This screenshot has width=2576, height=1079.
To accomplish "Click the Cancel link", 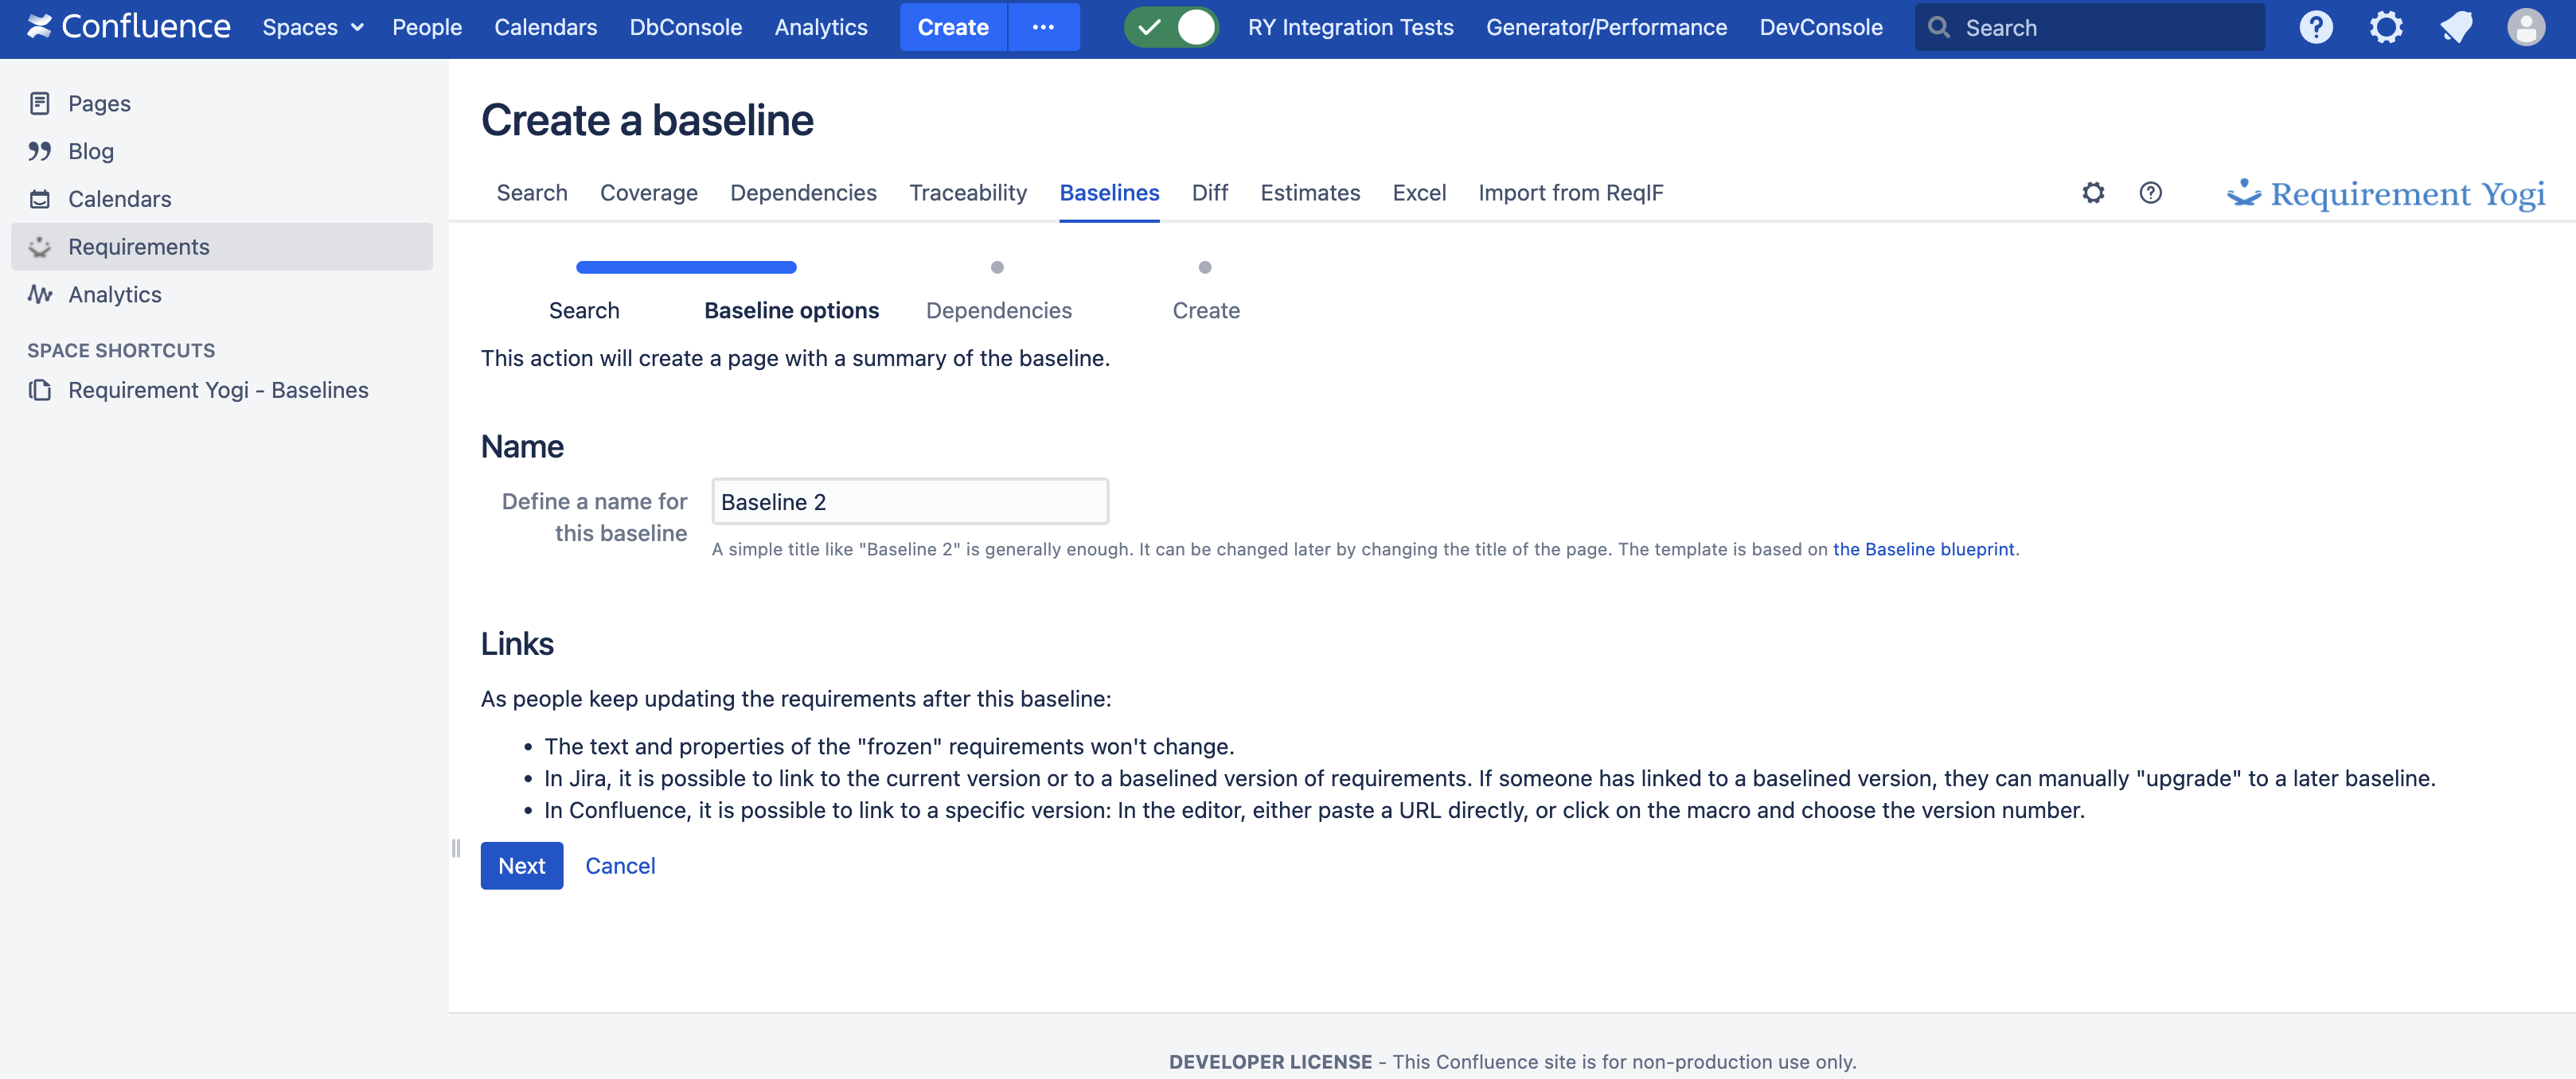I will click(620, 865).
